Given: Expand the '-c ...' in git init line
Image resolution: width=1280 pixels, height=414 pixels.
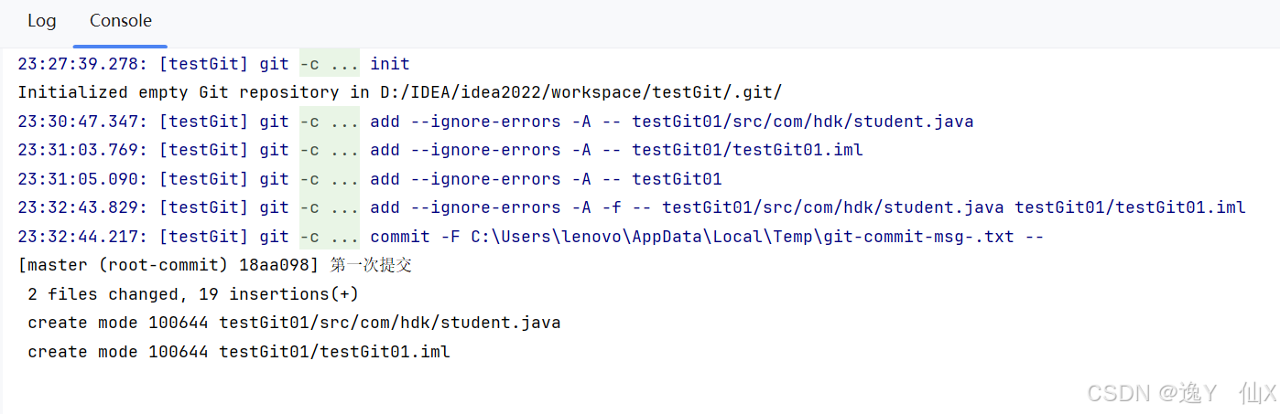Looking at the screenshot, I should [330, 64].
